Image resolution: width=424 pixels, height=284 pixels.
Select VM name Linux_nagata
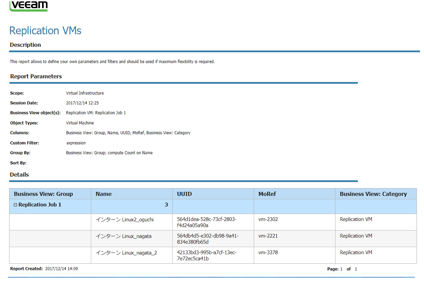(123, 236)
